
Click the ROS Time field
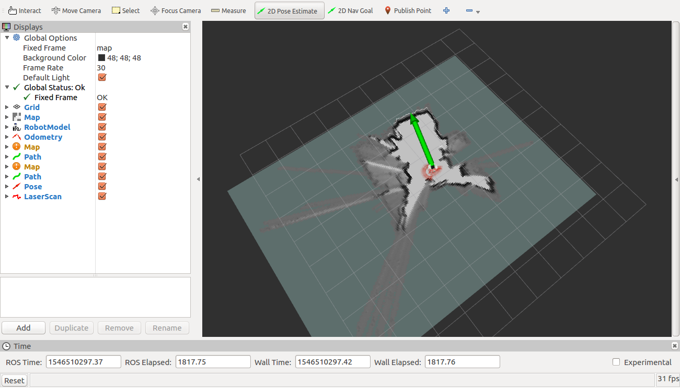(x=83, y=362)
